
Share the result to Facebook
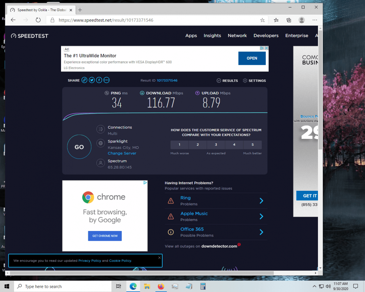pyautogui.click(x=99, y=80)
